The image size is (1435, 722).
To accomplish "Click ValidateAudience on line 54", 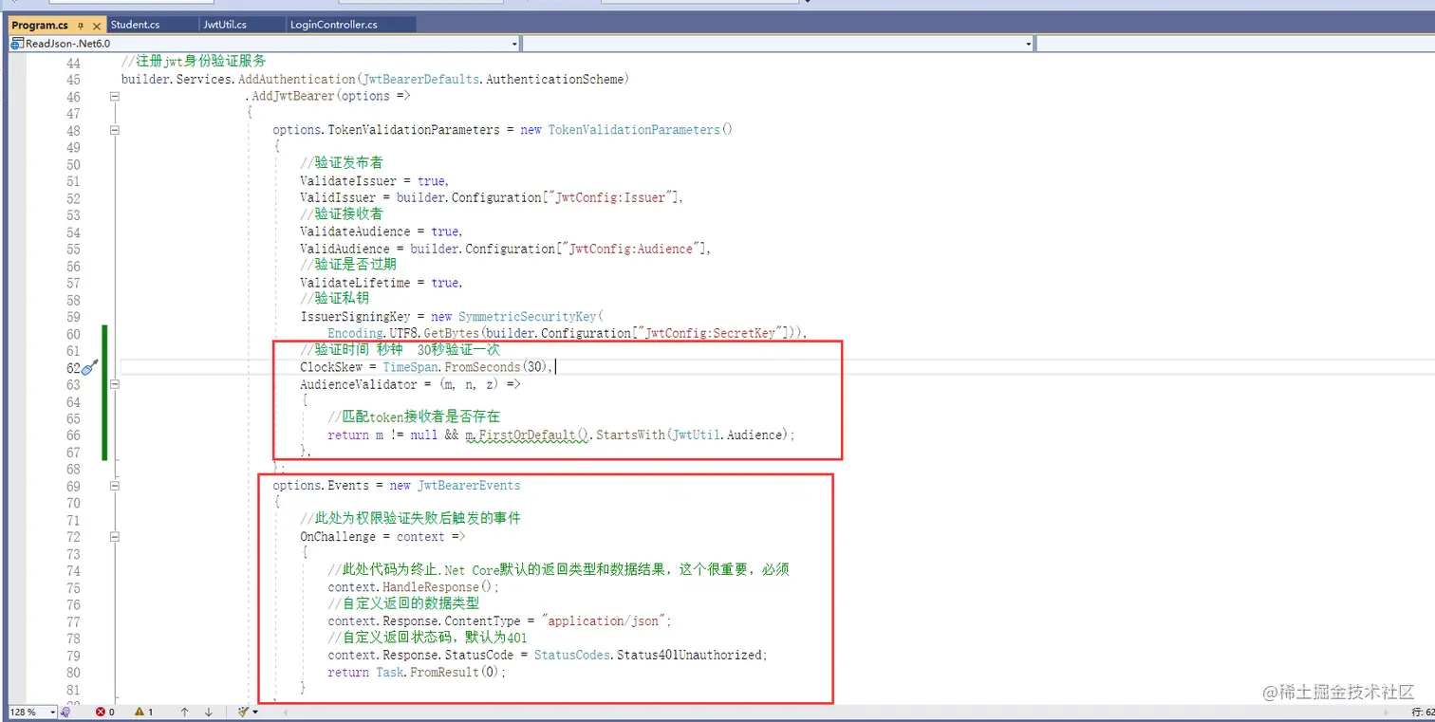I will pos(355,231).
